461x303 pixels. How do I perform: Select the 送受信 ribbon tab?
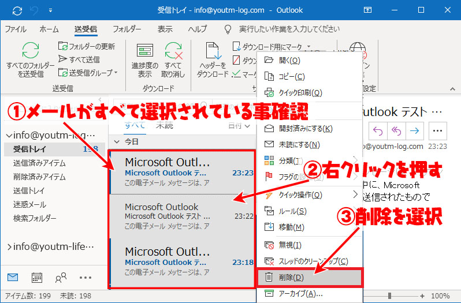[85, 29]
